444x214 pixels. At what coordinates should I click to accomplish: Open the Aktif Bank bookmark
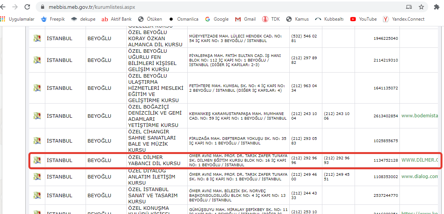point(117,19)
